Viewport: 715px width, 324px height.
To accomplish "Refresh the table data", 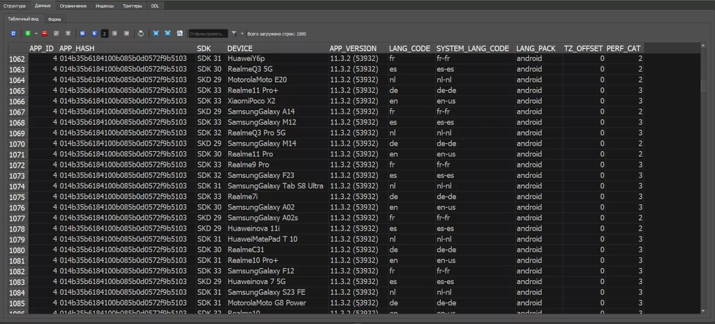I will tap(13, 33).
